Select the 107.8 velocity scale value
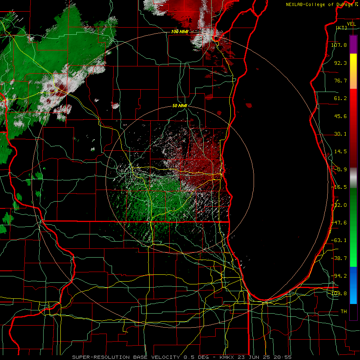 click(339, 45)
